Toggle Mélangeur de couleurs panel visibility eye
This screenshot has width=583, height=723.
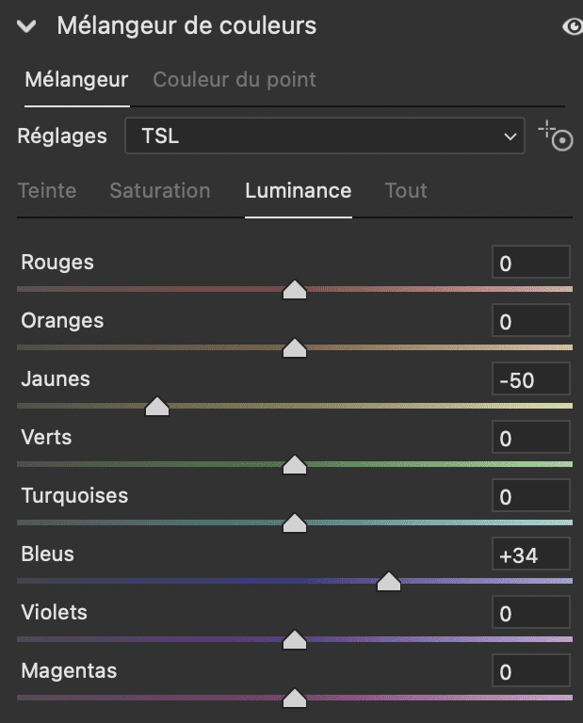click(x=572, y=26)
